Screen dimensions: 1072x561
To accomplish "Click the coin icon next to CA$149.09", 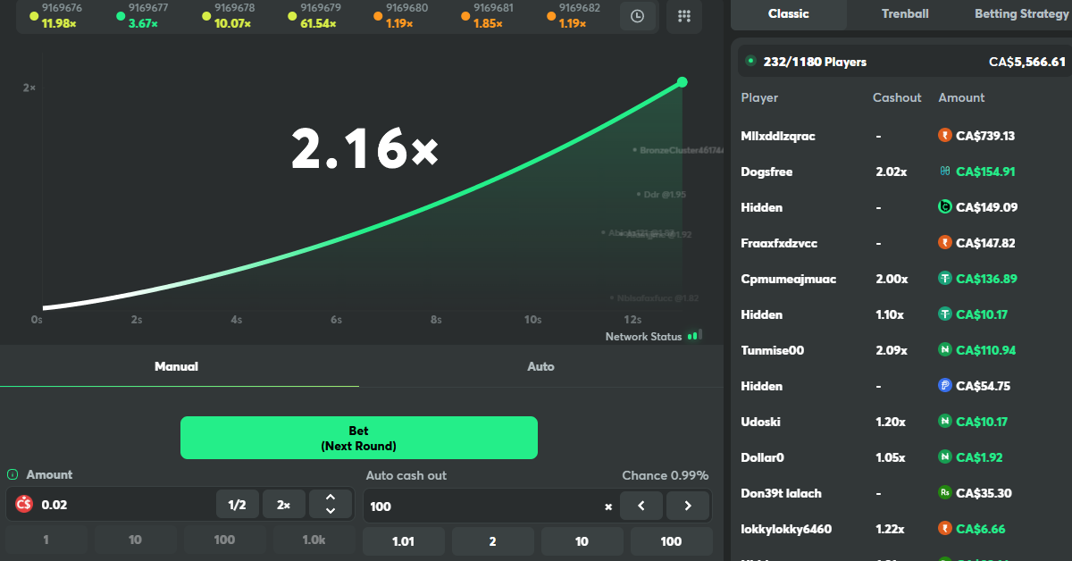I will pyautogui.click(x=945, y=207).
